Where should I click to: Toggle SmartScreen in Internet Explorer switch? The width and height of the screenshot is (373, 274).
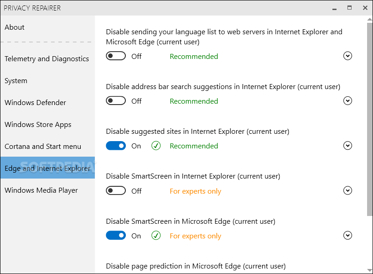(116, 190)
